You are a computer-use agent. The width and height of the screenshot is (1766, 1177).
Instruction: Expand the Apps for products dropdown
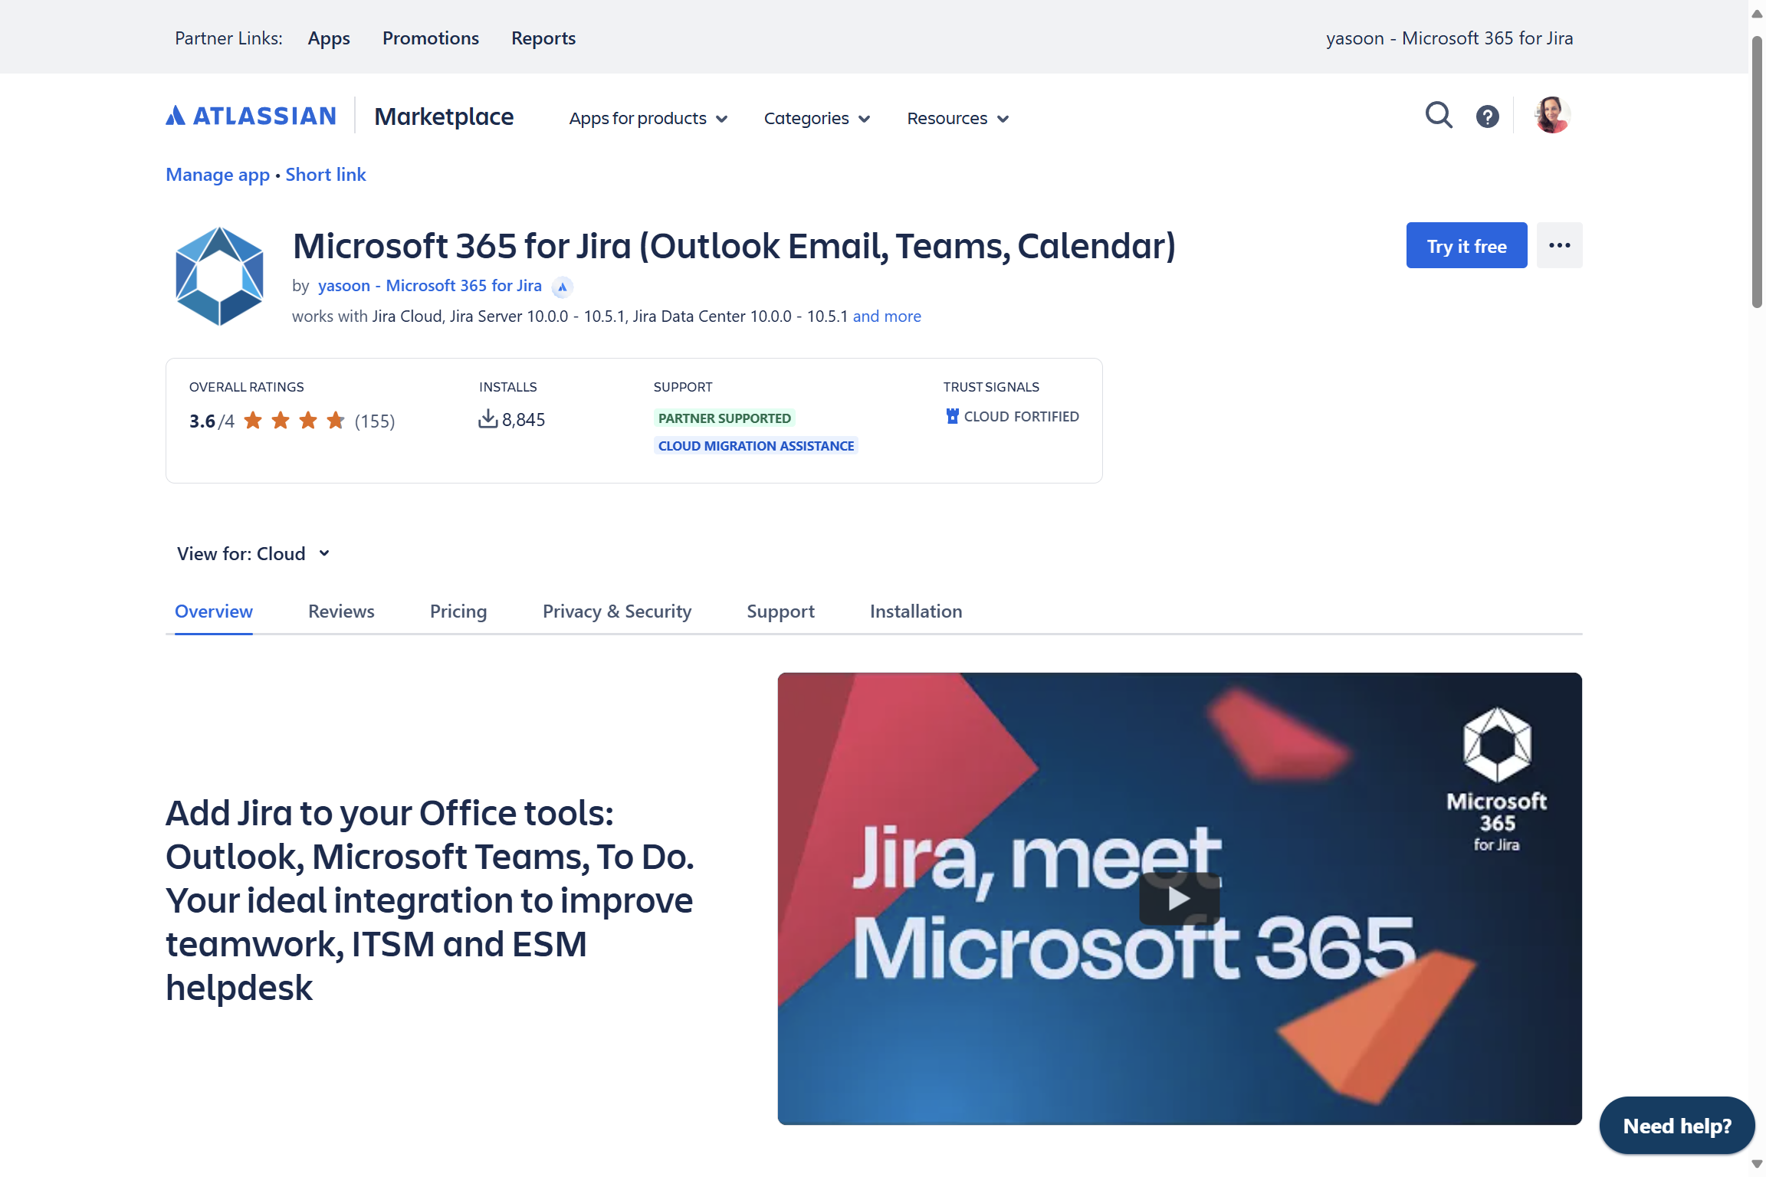pyautogui.click(x=648, y=119)
